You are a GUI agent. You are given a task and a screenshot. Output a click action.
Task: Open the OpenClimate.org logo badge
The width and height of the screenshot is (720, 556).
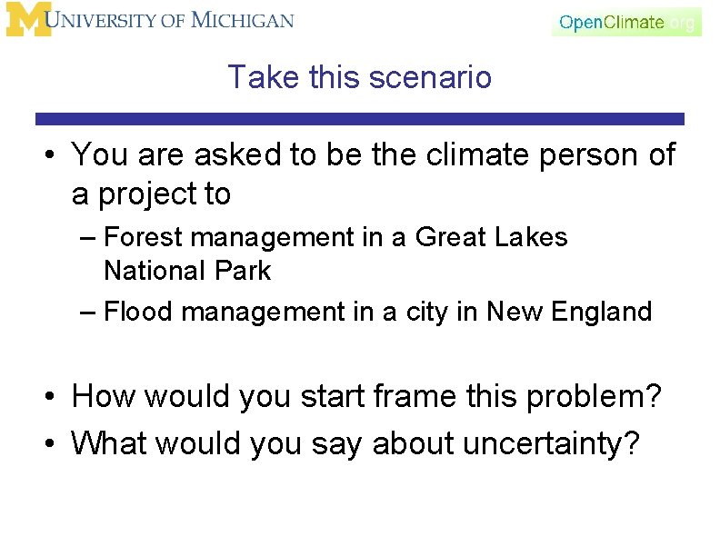pyautogui.click(x=626, y=22)
